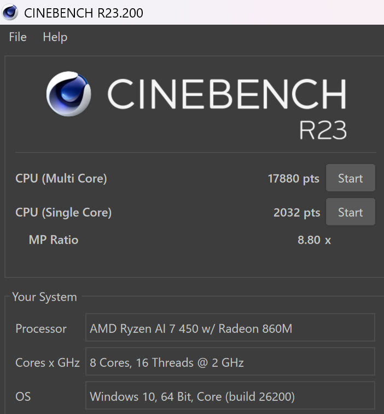Viewport: 384px width, 414px height.
Task: Click the Cinebench sphere logo
Action: 69,94
